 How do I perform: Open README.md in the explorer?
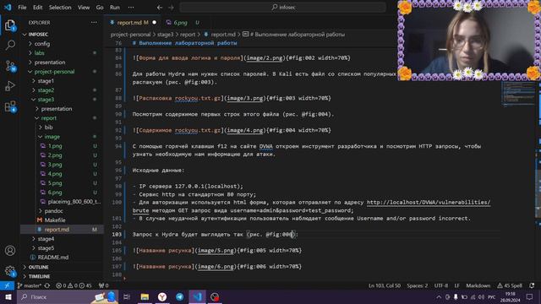(53, 258)
